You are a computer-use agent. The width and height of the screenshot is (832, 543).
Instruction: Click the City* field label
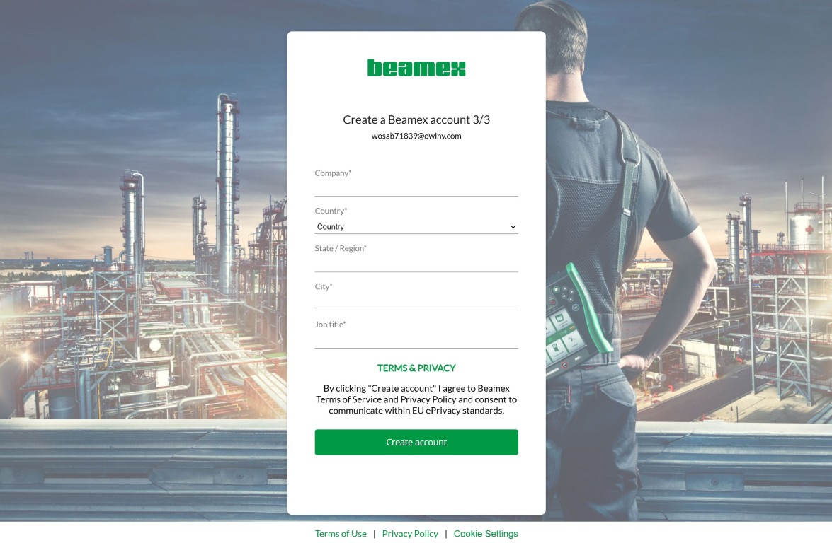[x=324, y=286]
